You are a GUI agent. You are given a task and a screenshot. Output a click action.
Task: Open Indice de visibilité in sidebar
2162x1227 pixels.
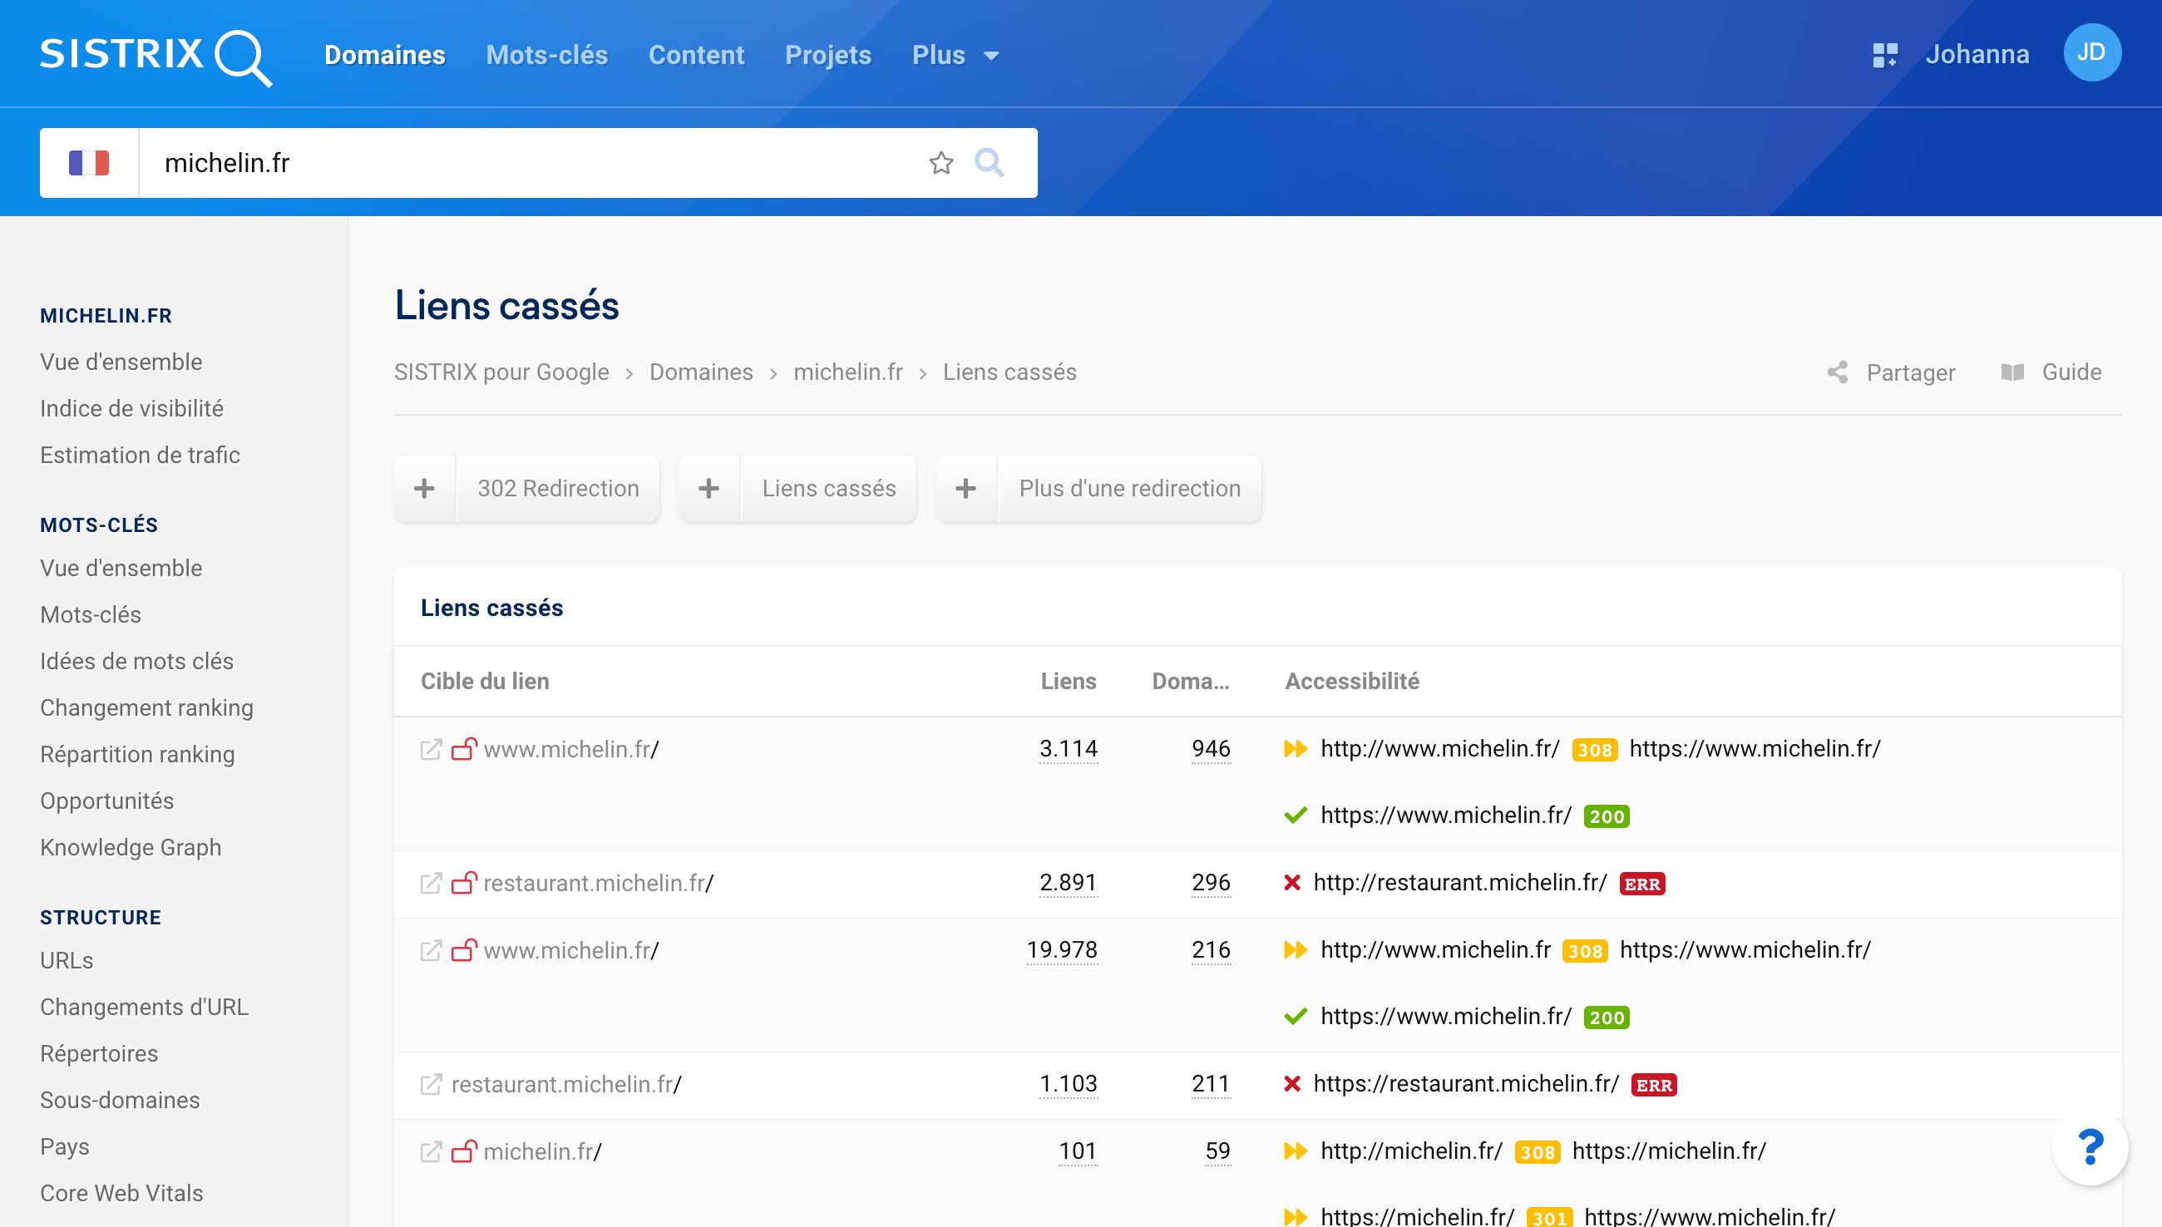pyautogui.click(x=131, y=409)
